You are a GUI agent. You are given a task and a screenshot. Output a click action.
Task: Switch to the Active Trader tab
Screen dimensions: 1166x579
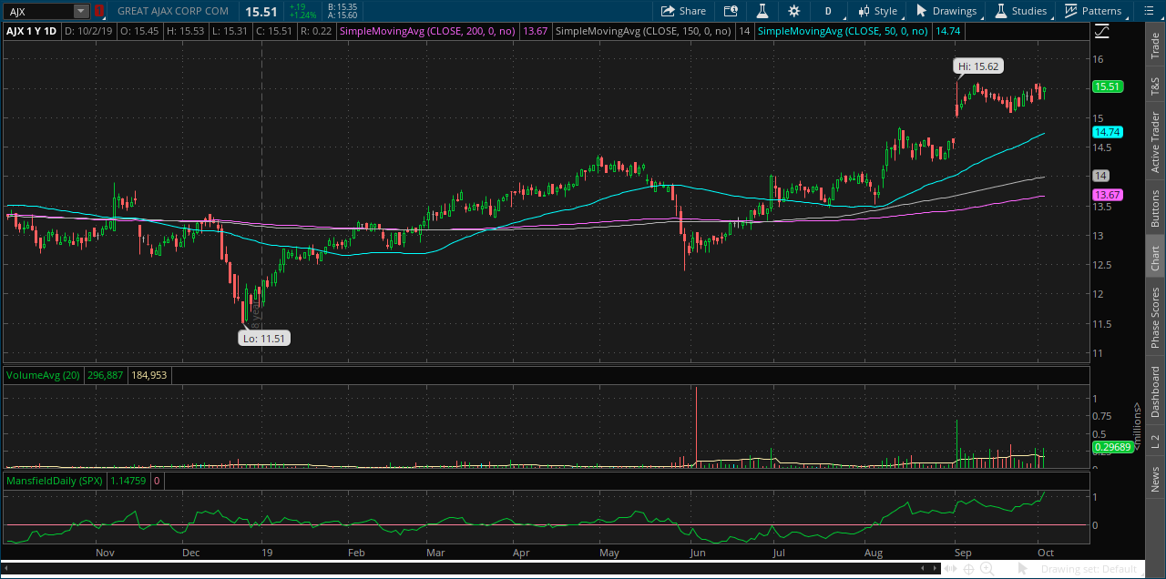click(x=1155, y=142)
